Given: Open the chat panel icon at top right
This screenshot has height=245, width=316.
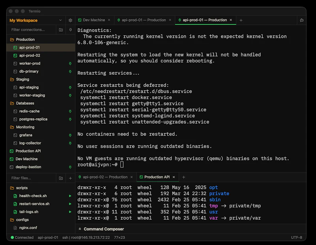Looking at the screenshot, I should [x=302, y=20].
